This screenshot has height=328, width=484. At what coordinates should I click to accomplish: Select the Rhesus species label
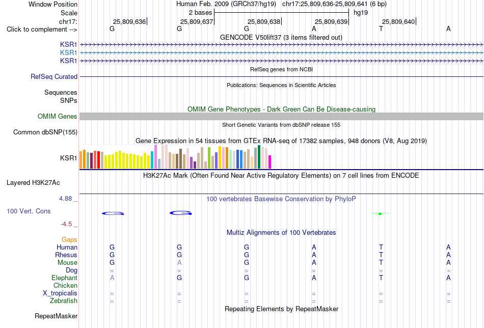[x=66, y=255]
